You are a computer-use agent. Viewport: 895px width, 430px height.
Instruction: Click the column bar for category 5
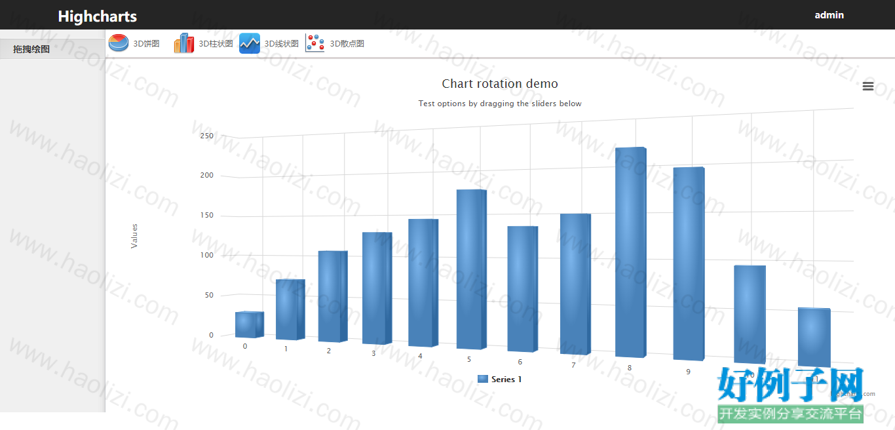click(472, 269)
